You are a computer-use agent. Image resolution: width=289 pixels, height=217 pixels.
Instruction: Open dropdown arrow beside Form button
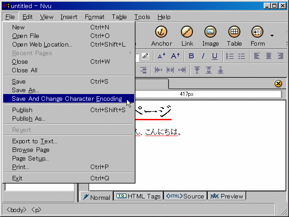click(272, 36)
